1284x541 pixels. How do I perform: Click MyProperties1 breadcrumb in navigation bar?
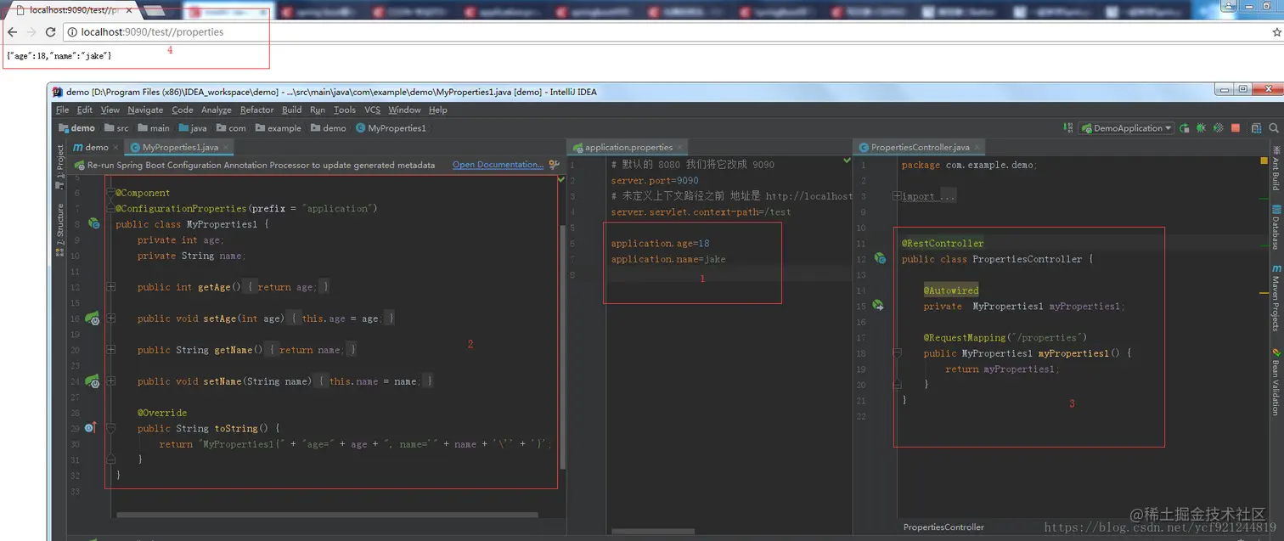tap(391, 128)
